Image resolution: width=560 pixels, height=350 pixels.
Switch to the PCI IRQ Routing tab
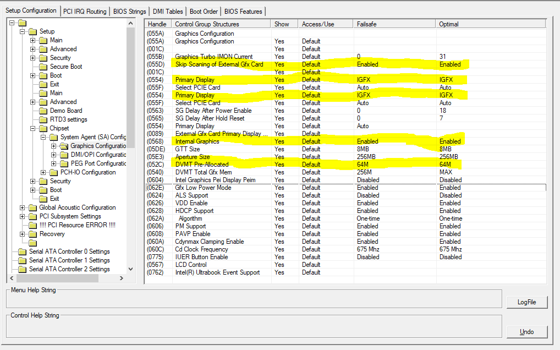click(x=84, y=11)
